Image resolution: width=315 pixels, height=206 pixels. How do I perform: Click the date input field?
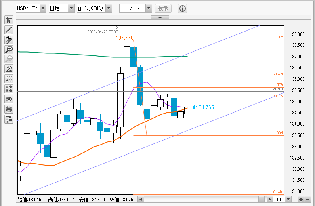[132, 8]
